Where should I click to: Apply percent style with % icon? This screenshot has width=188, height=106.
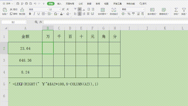pos(129,14)
